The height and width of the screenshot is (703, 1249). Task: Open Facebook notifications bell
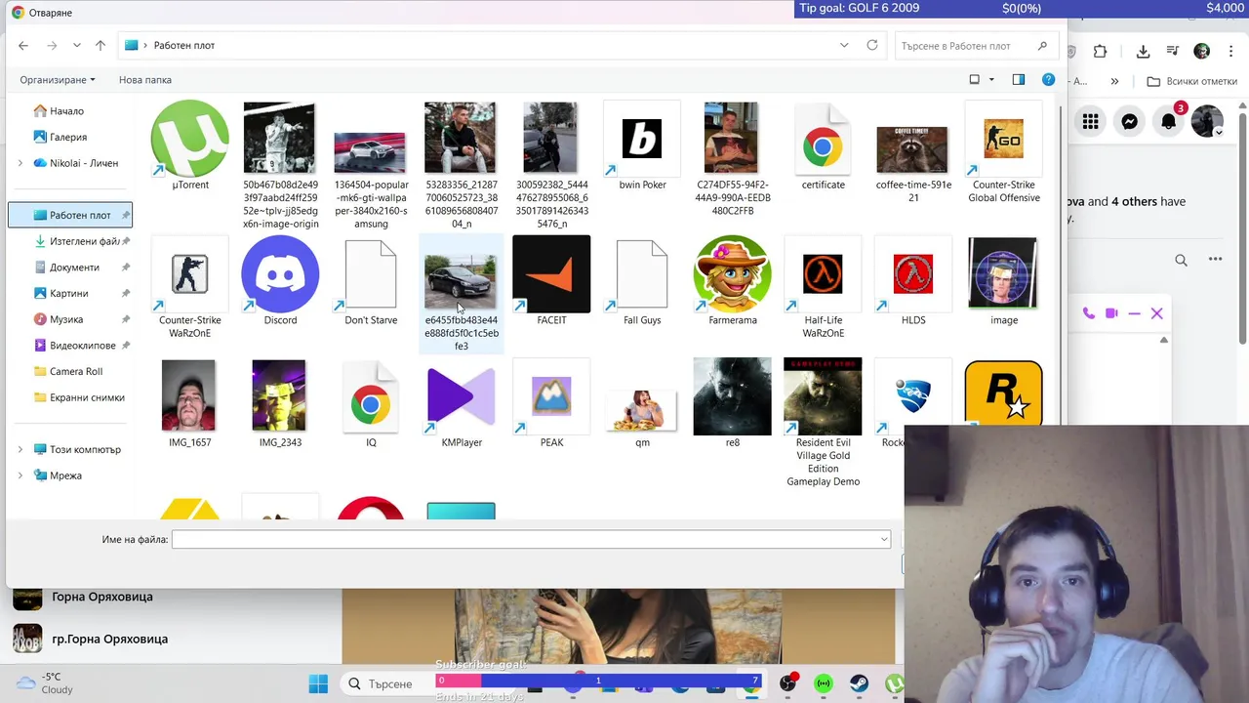click(1168, 122)
